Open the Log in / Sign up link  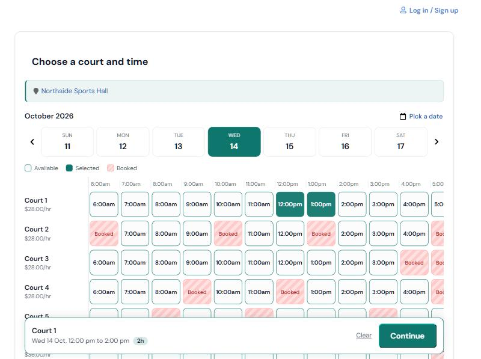pos(429,10)
